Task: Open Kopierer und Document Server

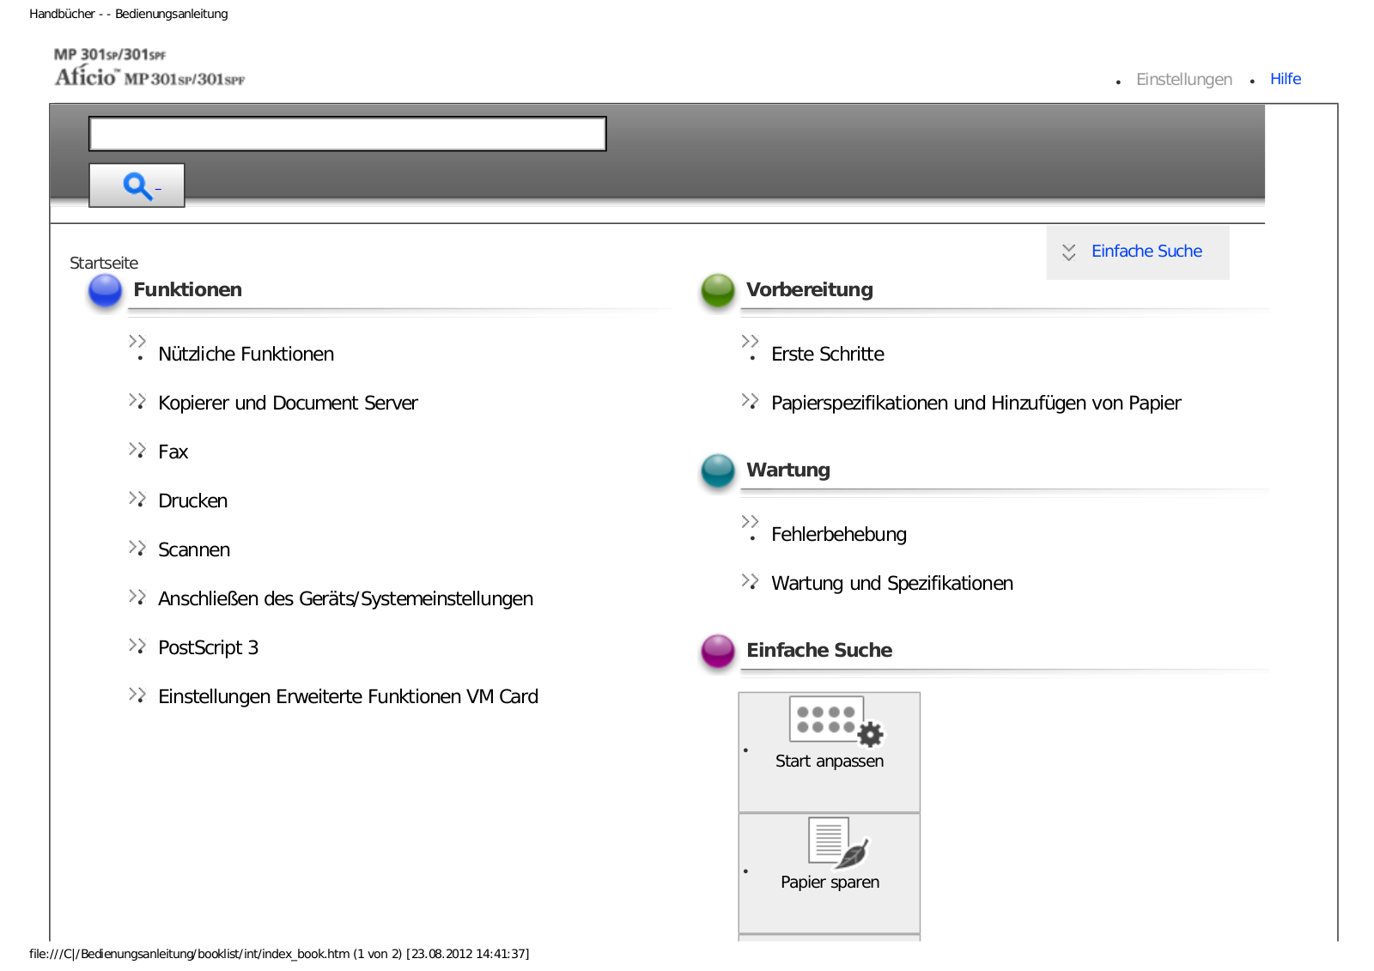Action: [x=288, y=403]
